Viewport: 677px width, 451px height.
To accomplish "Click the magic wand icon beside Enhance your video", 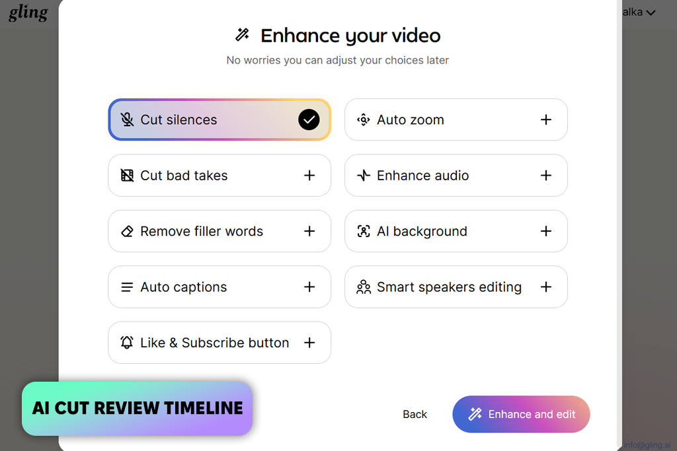I will pyautogui.click(x=242, y=34).
